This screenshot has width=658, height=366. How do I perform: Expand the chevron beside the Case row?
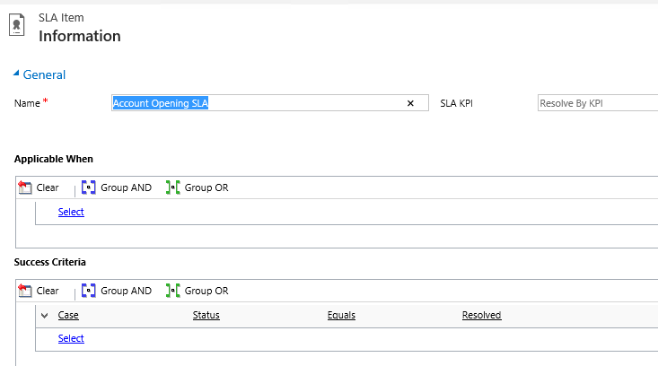pos(44,316)
